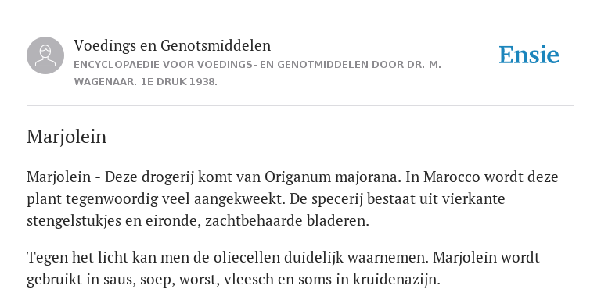Viewport: 601px width, 300px height.
Task: Click the Marjolein article heading
Action: [67, 137]
